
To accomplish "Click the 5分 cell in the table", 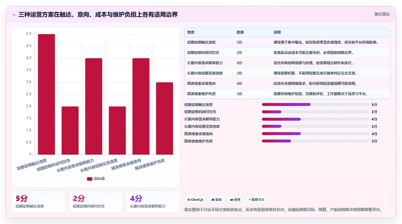I will click(x=239, y=42).
